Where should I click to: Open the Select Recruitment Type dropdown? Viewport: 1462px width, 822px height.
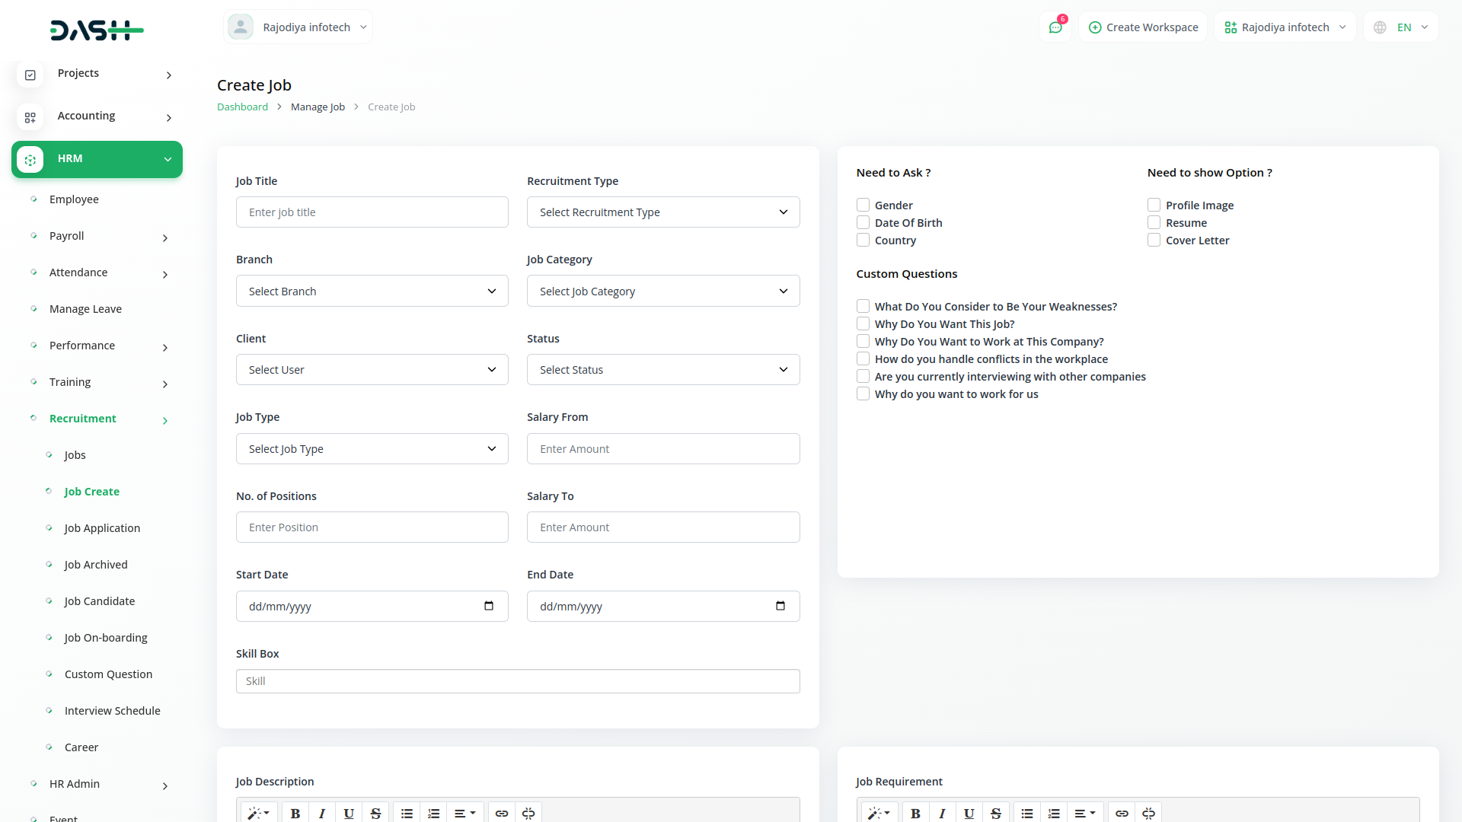(662, 212)
